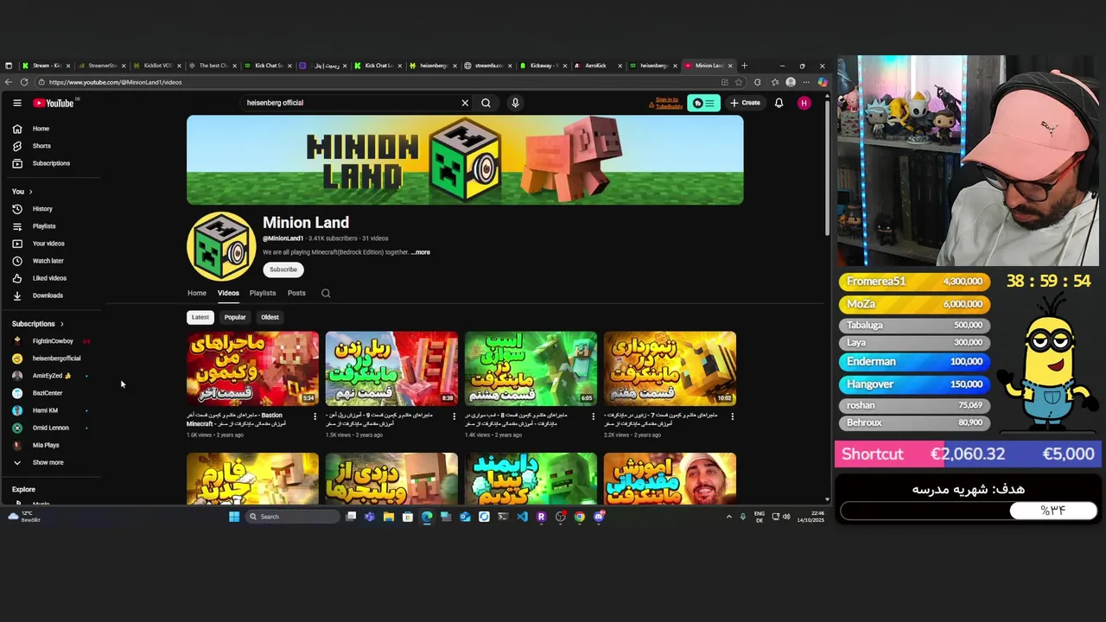
Task: Select the Popular sort chip
Action: (235, 317)
